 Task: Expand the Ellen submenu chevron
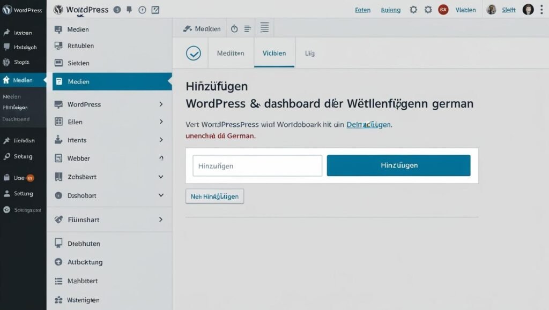point(161,122)
